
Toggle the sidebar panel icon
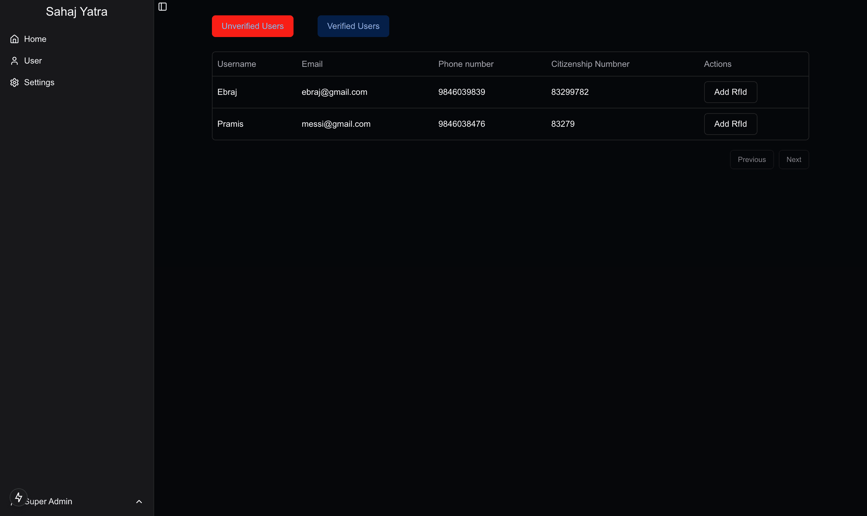pos(162,7)
